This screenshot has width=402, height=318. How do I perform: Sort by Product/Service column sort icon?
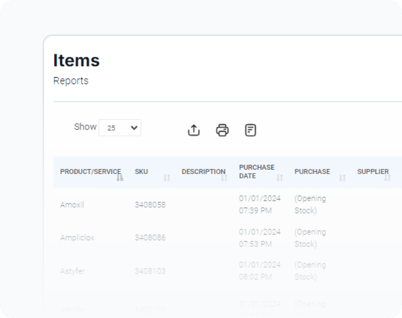click(x=120, y=177)
